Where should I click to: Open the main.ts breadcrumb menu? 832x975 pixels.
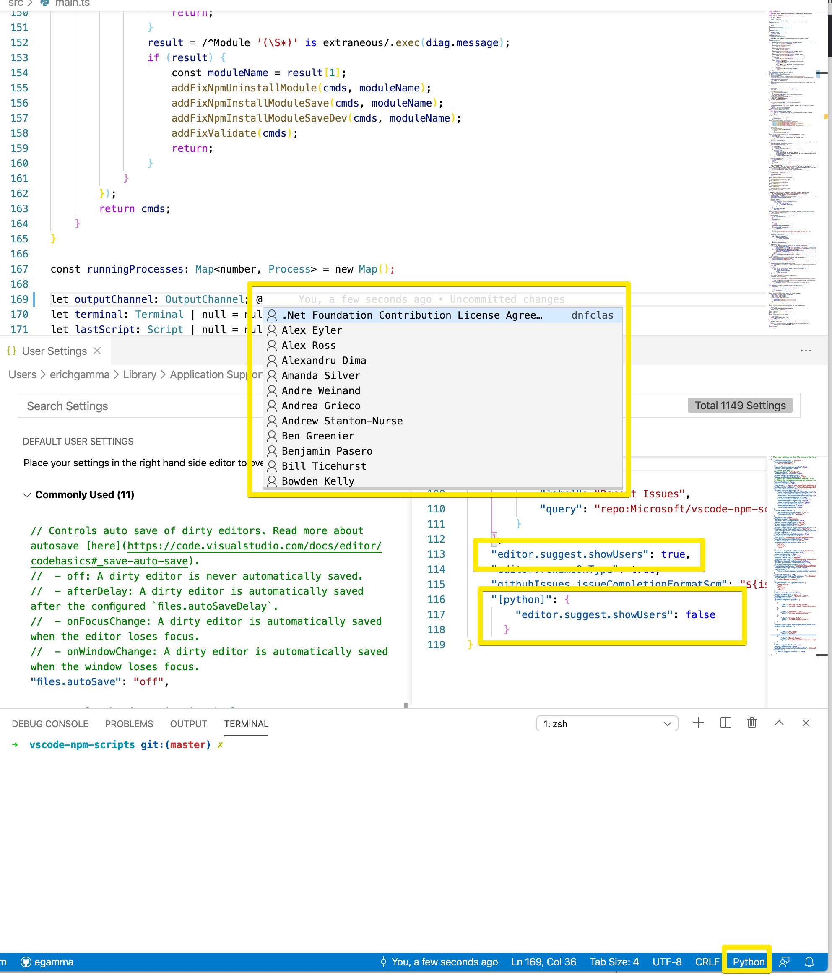[73, 3]
